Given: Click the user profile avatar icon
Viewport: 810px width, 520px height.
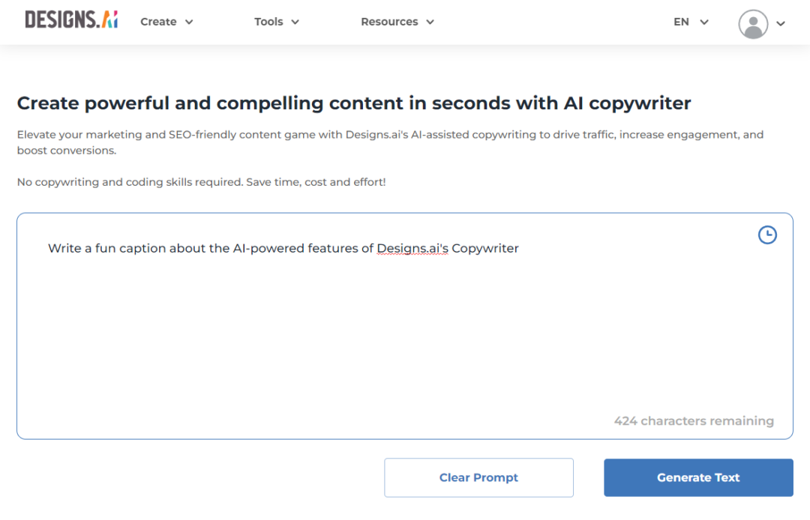Looking at the screenshot, I should click(753, 24).
